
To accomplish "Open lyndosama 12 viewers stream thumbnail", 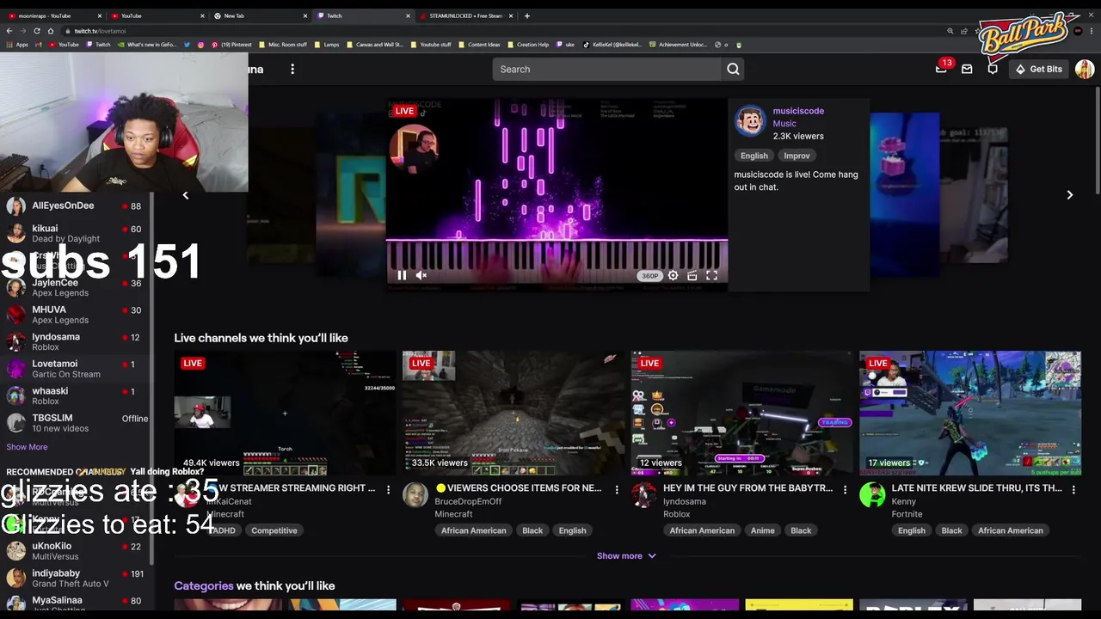I will tap(741, 413).
